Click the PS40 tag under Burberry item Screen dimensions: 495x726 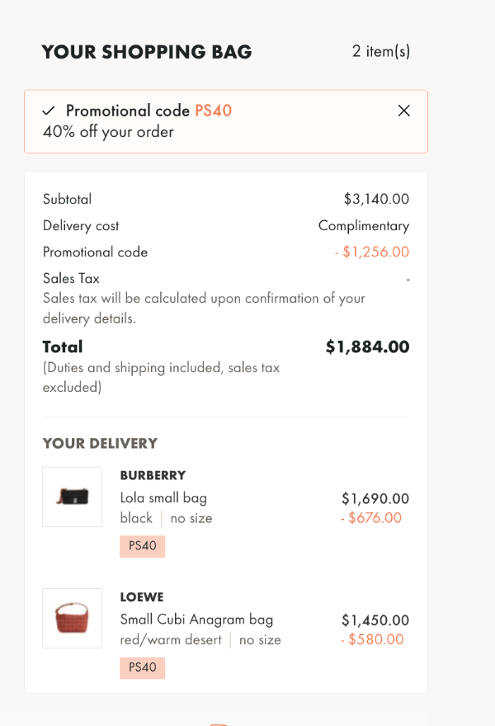(x=142, y=546)
